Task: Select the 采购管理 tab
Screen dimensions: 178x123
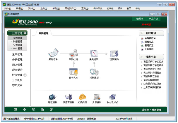Action: [x=44, y=33]
